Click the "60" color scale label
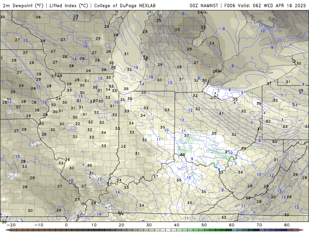Image resolution: width=309 pixels, height=232 pixels. click(232, 225)
